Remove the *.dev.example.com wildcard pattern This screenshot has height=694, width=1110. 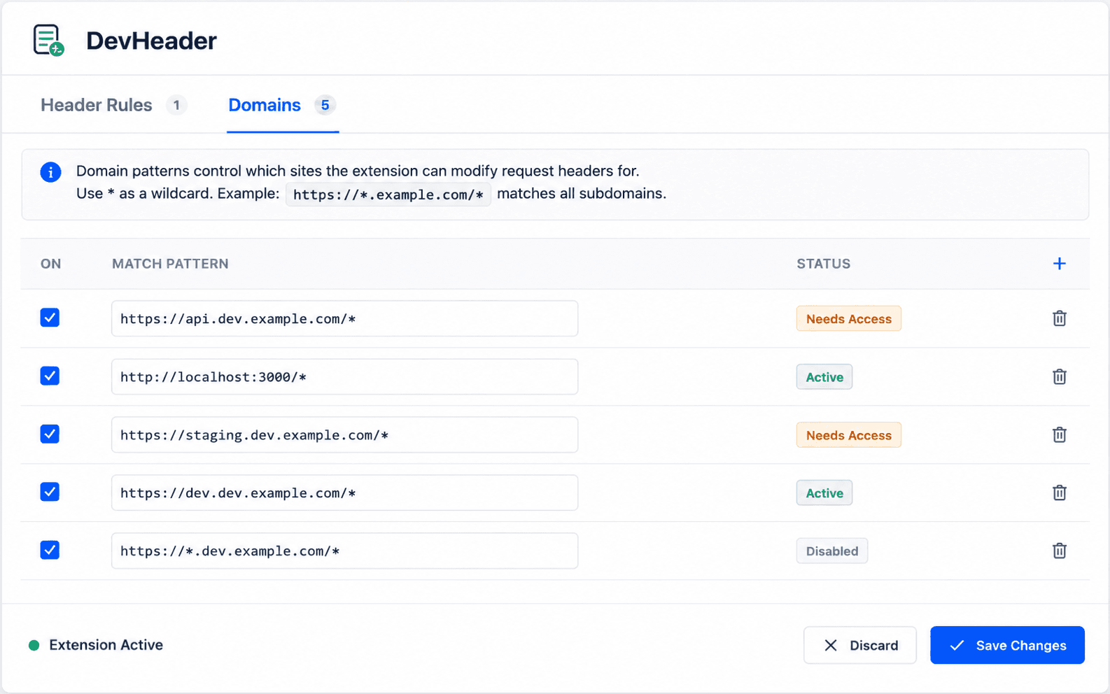(x=1059, y=551)
